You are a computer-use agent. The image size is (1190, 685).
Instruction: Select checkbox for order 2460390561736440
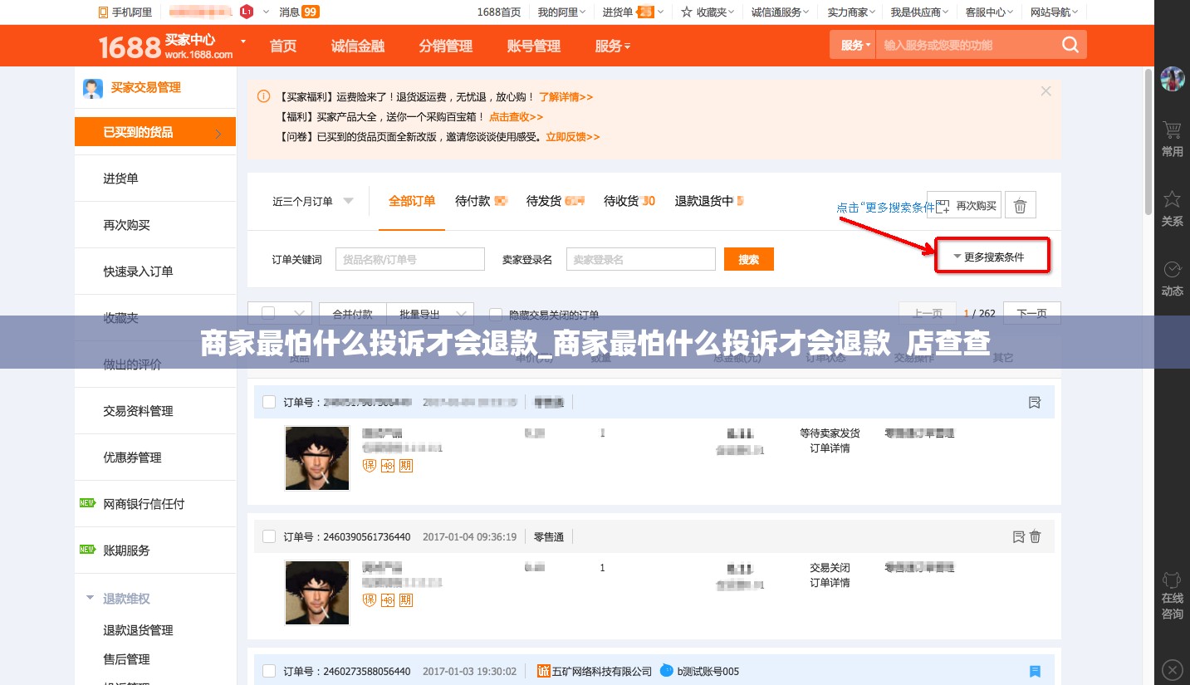[x=269, y=536]
